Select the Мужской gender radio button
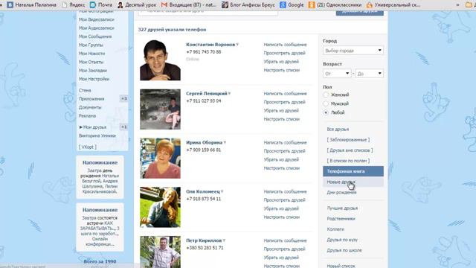This screenshot has height=268, width=476. point(326,103)
